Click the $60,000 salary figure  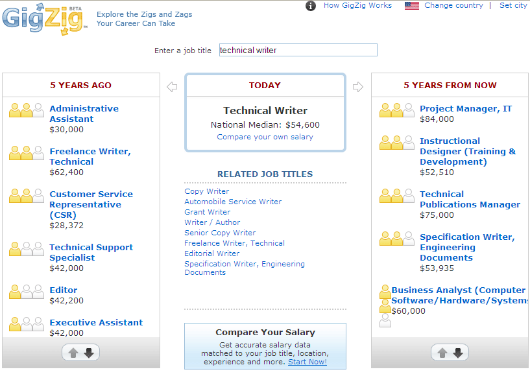click(x=408, y=311)
